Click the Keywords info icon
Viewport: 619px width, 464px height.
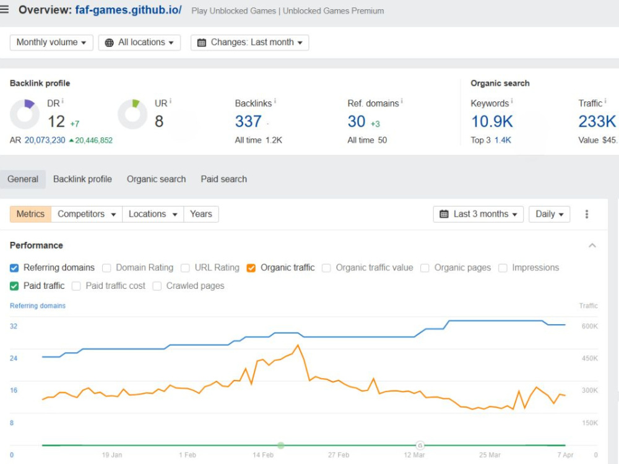pos(512,101)
